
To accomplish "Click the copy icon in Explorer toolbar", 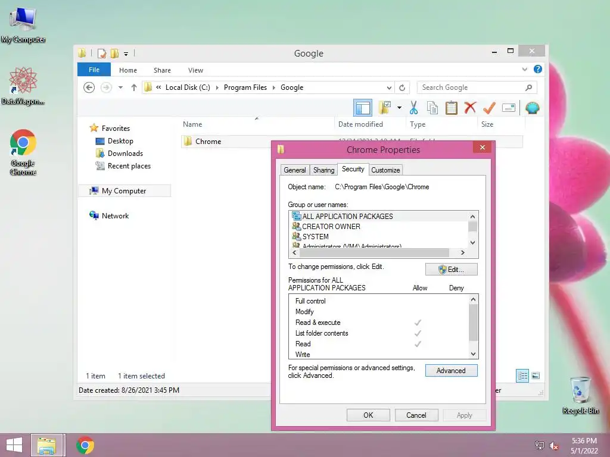I will tap(432, 108).
